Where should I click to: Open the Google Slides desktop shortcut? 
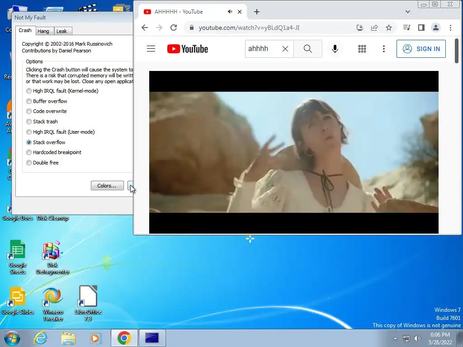point(18,300)
